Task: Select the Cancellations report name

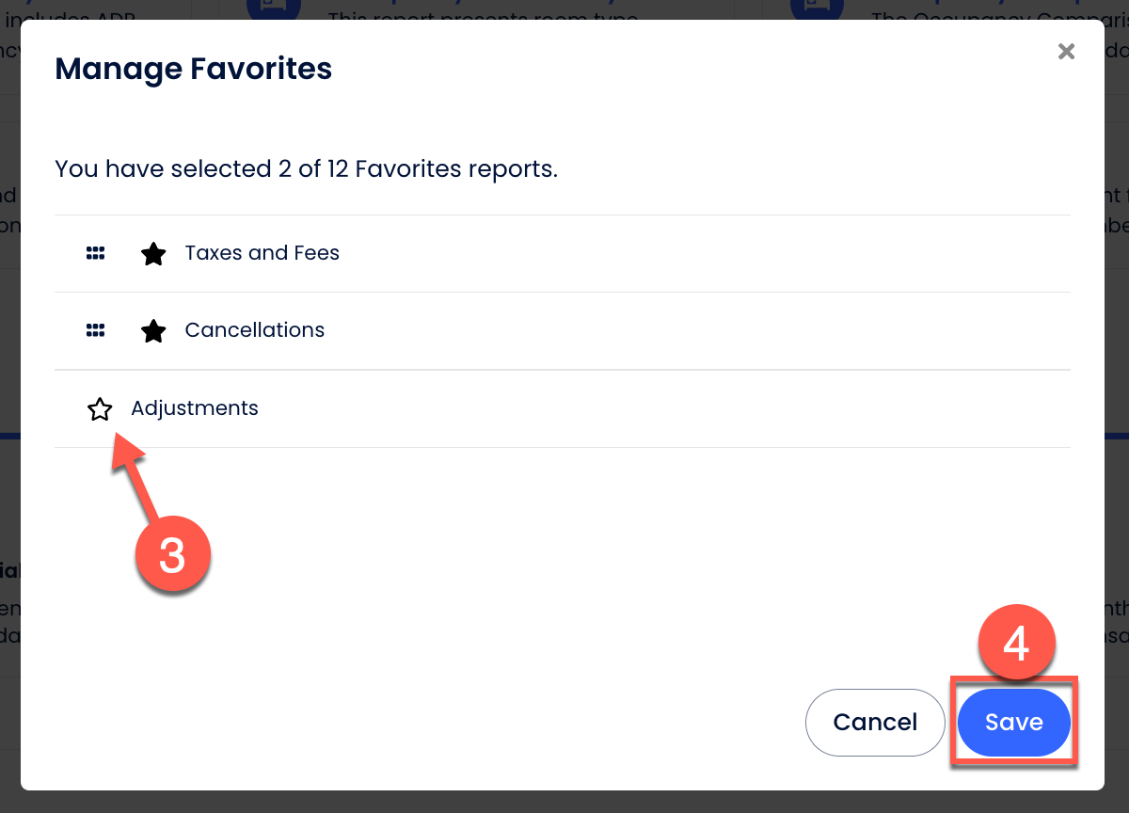Action: click(255, 330)
